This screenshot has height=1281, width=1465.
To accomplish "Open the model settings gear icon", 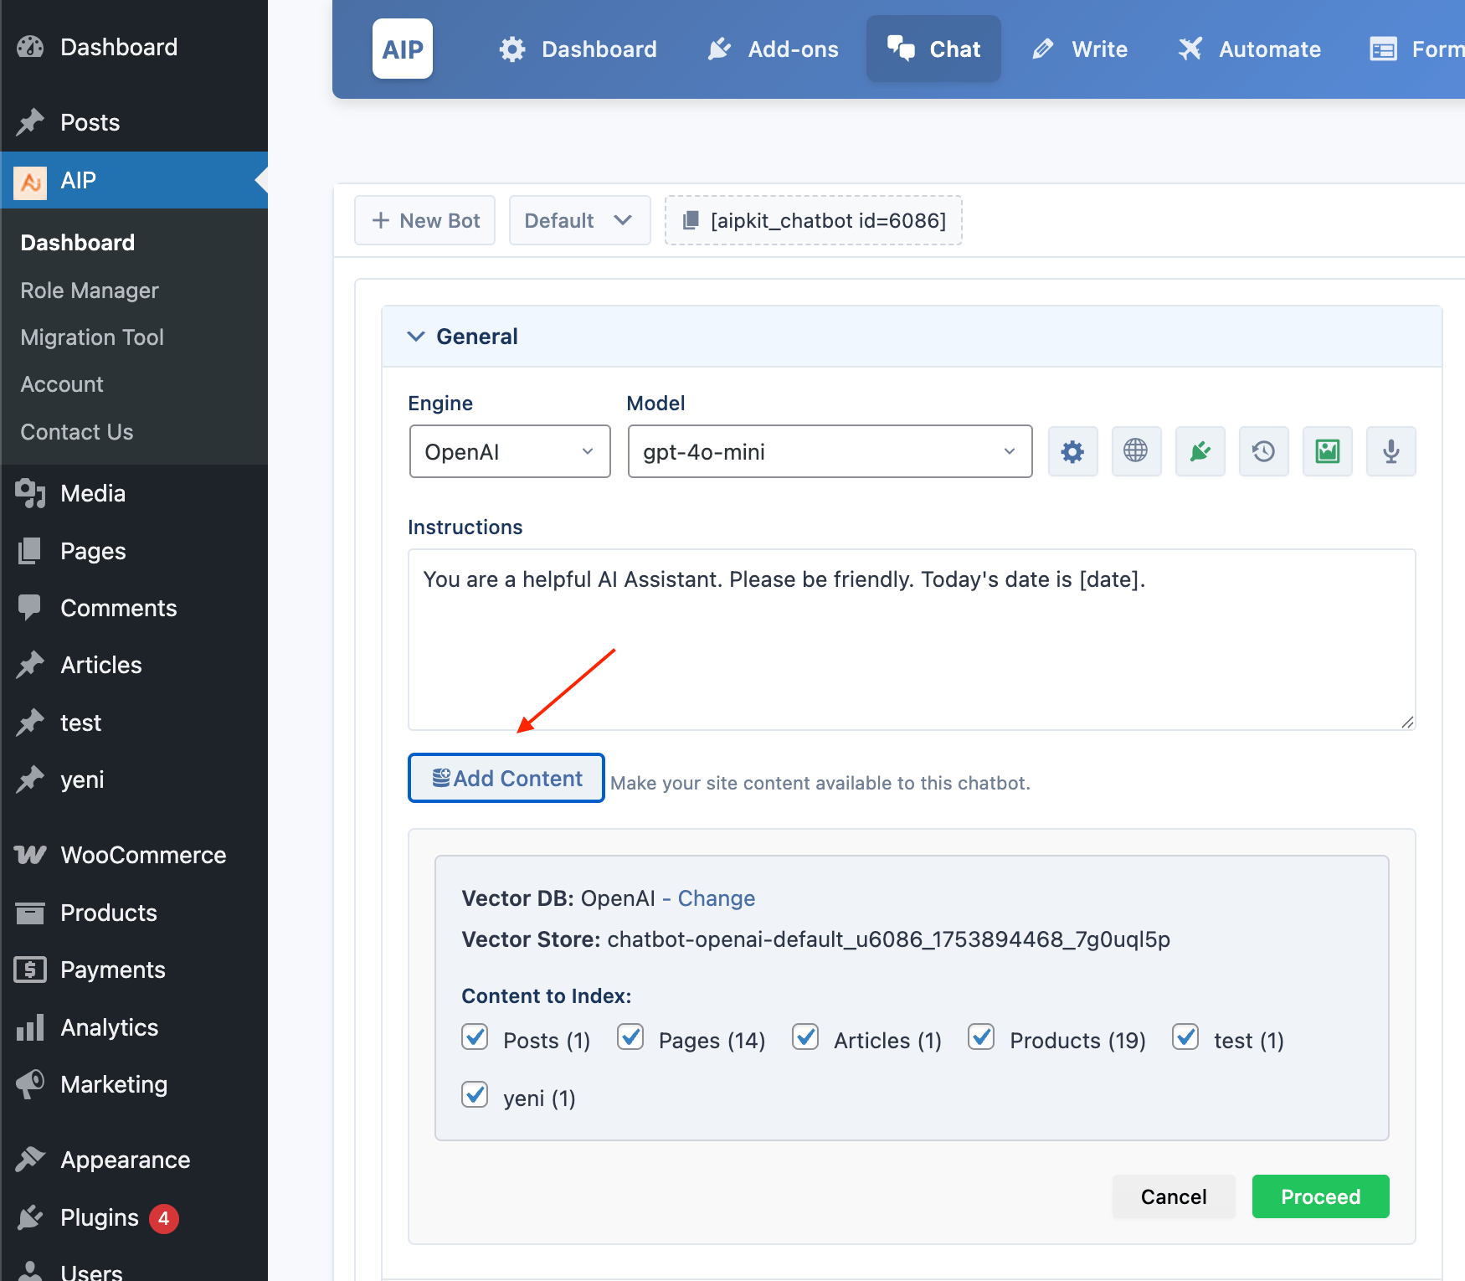I will pyautogui.click(x=1072, y=451).
